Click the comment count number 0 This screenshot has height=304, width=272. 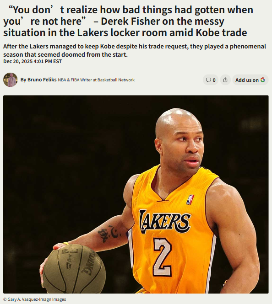(214, 80)
